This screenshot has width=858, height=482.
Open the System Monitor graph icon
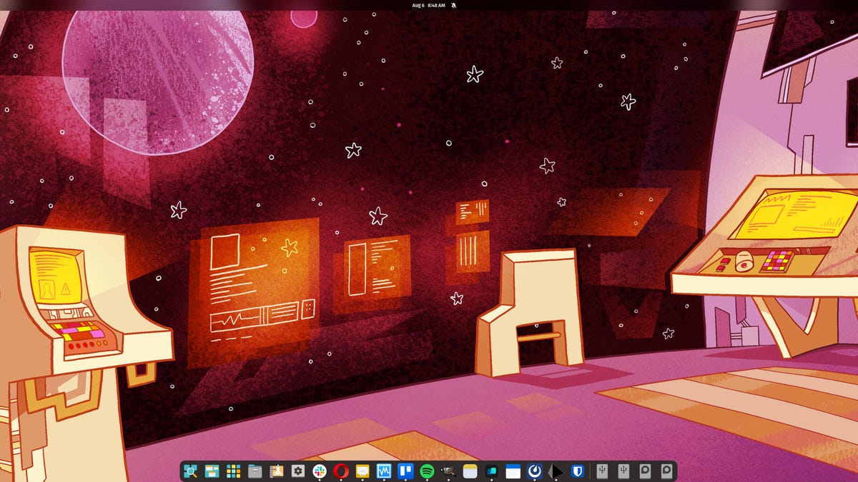(x=384, y=471)
